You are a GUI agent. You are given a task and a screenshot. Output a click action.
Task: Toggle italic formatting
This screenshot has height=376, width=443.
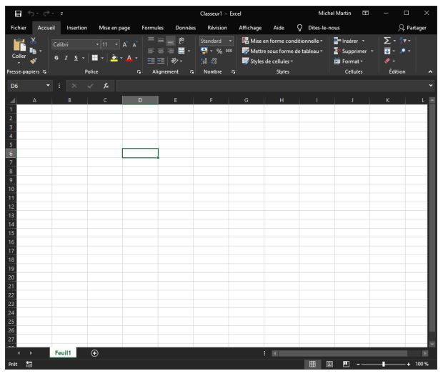tap(66, 56)
